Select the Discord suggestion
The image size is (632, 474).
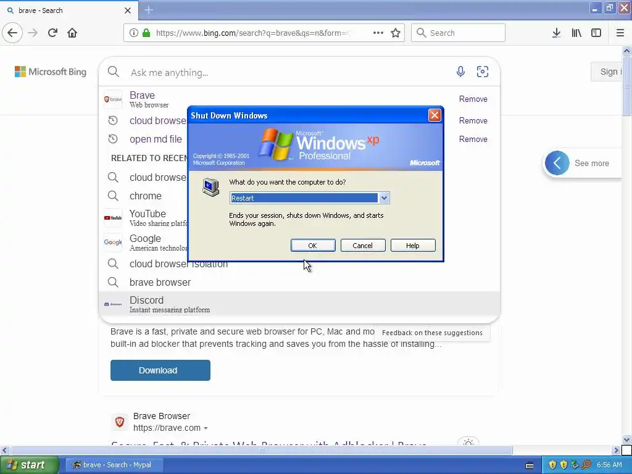click(x=299, y=304)
